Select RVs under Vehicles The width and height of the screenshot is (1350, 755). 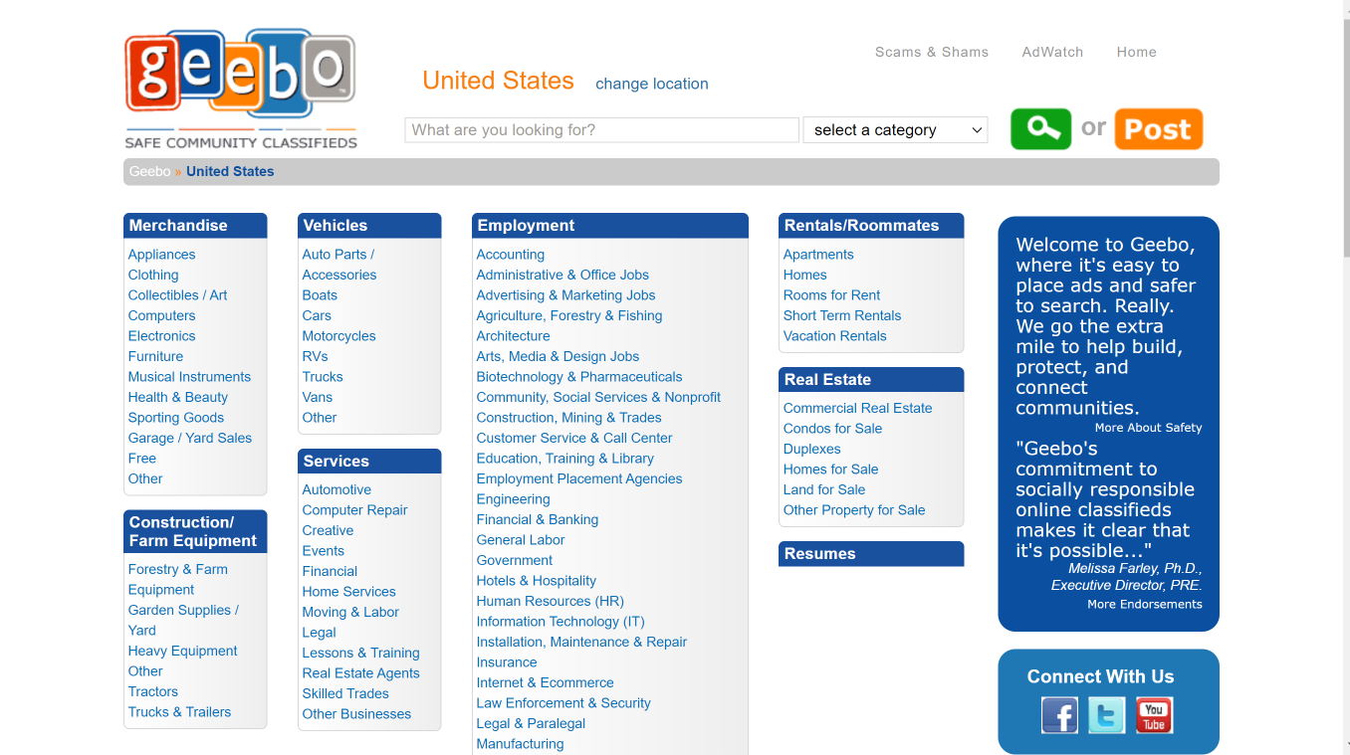click(x=315, y=356)
